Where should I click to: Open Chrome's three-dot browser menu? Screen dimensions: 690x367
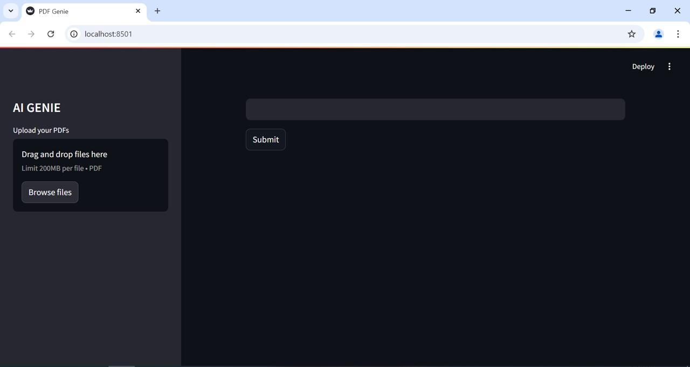tap(678, 34)
